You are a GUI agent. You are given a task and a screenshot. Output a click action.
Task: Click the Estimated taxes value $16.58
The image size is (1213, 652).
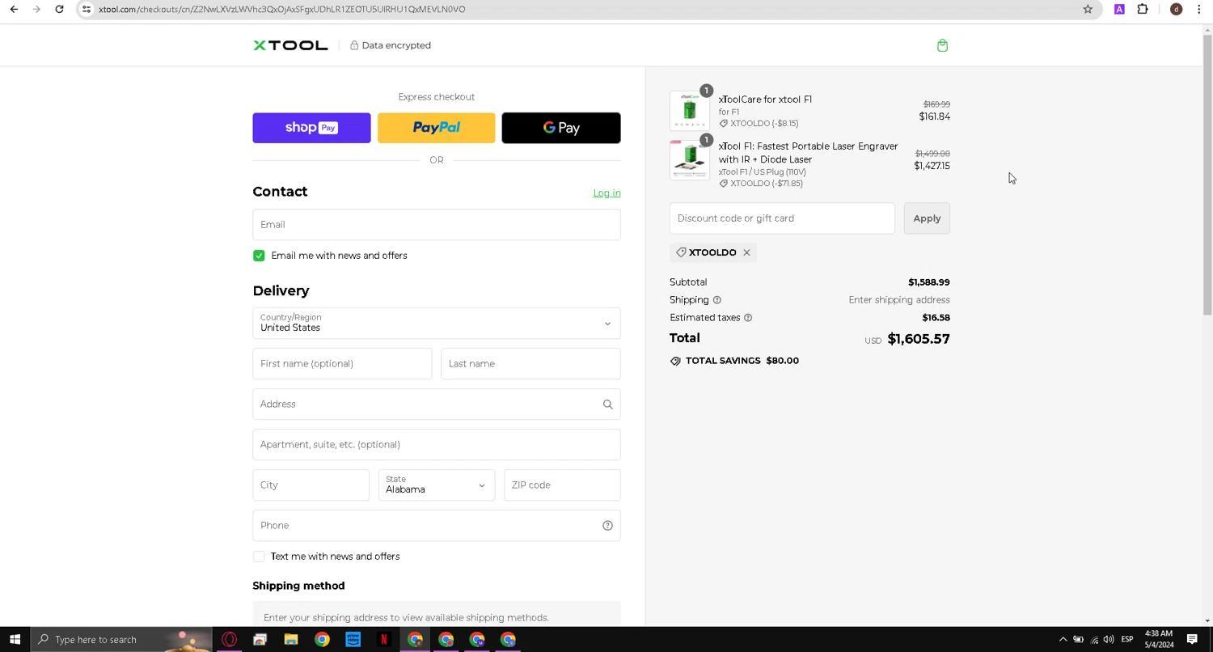936,318
